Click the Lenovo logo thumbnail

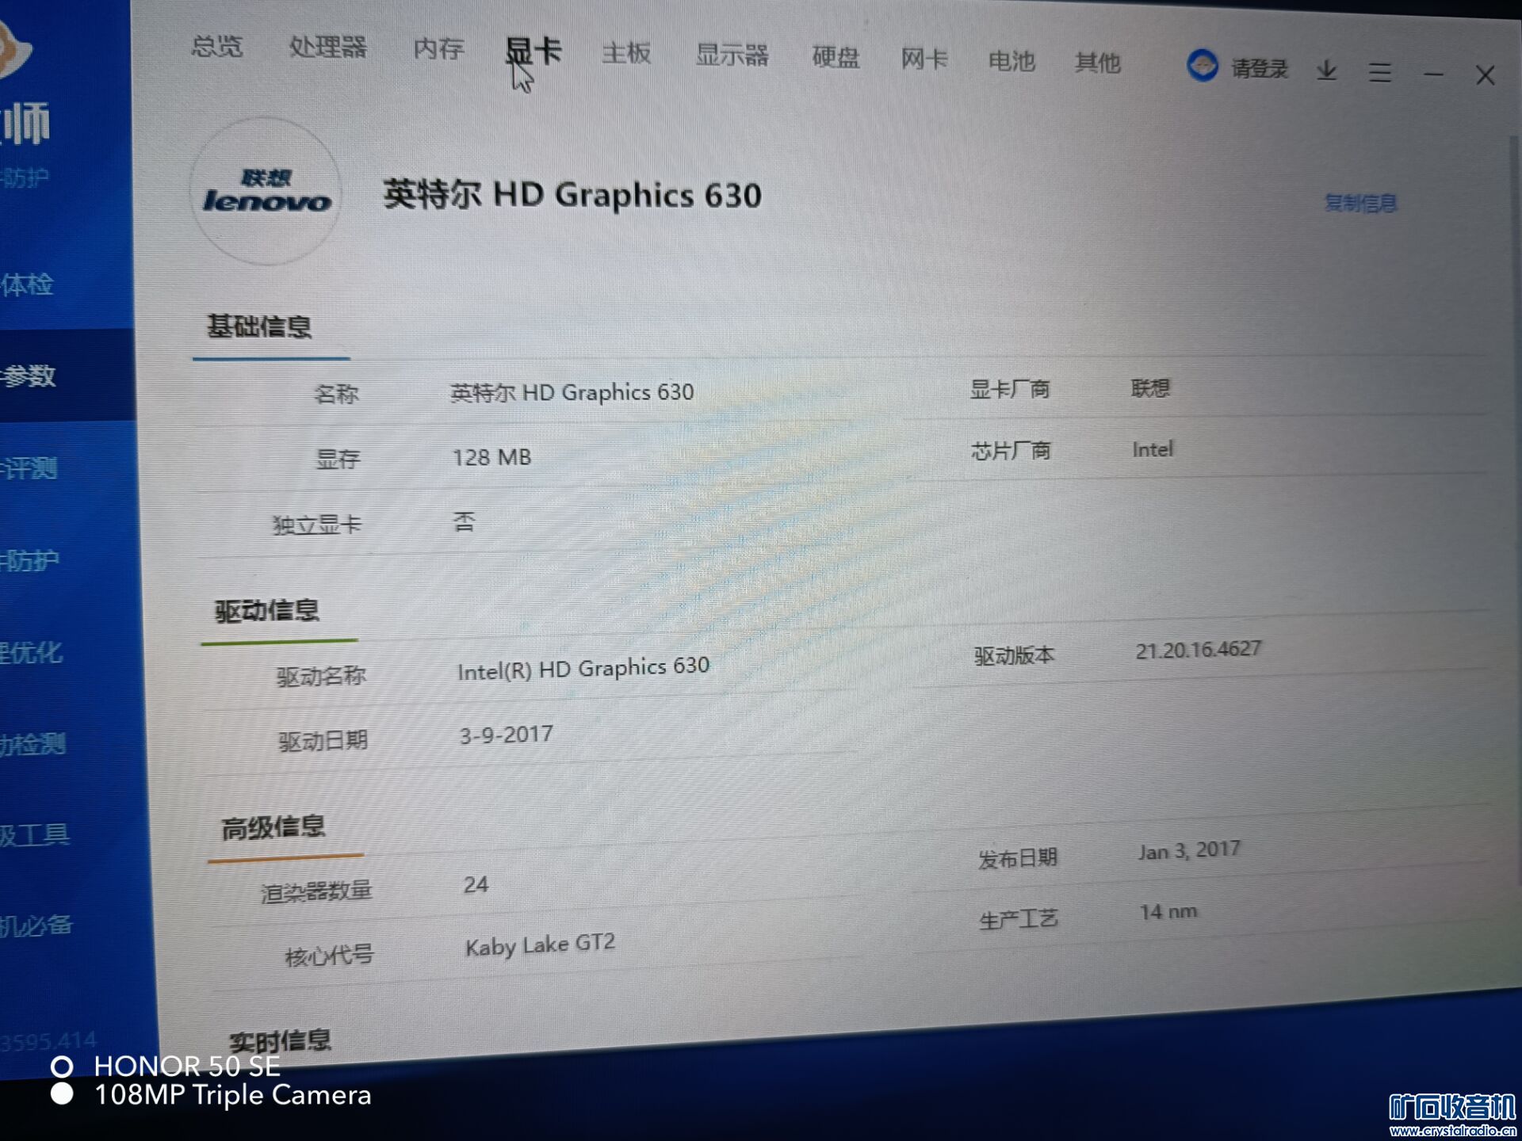(266, 191)
